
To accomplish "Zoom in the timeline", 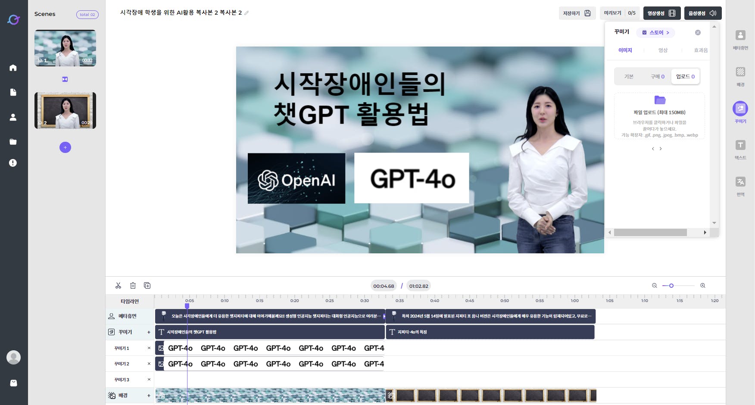I will pos(703,286).
